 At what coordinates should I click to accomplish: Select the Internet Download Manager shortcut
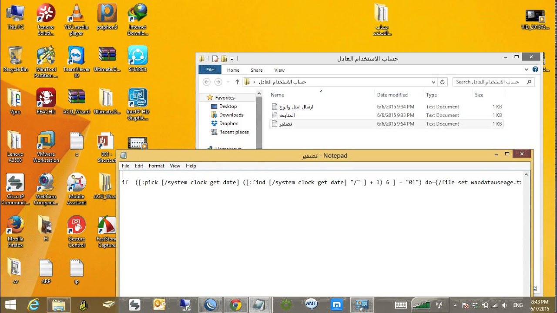point(138,20)
